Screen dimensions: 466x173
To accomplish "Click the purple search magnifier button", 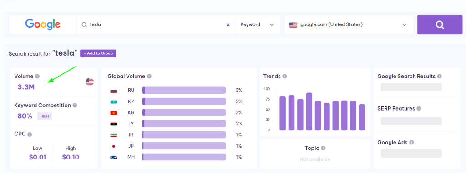I will 440,24.
